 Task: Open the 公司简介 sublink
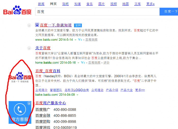pyautogui.click(x=41, y=90)
